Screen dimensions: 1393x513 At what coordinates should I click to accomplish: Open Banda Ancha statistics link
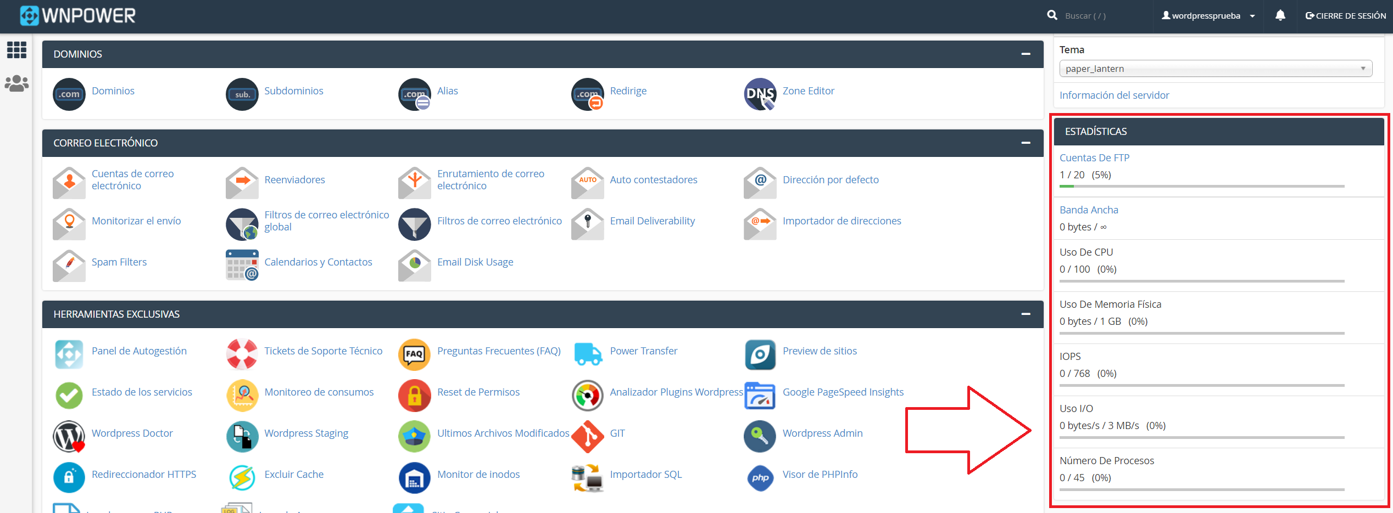(1089, 210)
